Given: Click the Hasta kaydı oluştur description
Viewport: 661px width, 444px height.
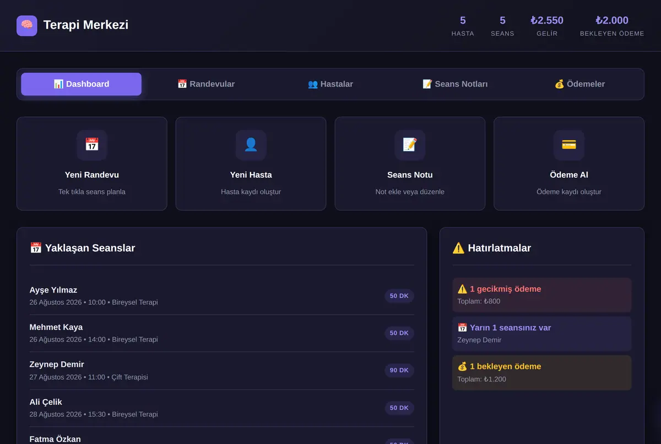Looking at the screenshot, I should pyautogui.click(x=251, y=192).
